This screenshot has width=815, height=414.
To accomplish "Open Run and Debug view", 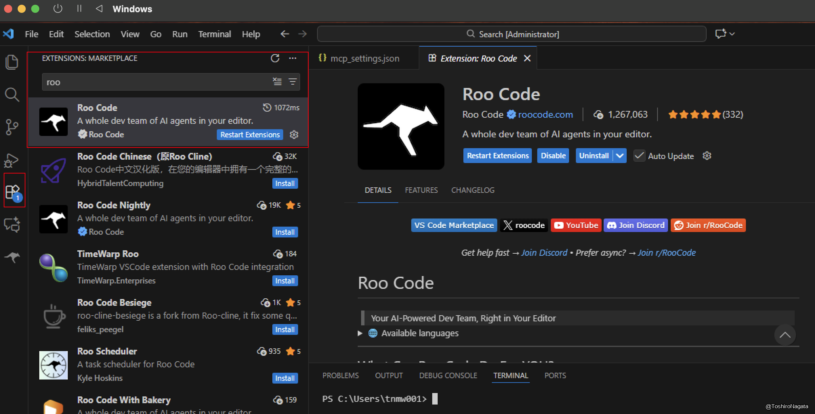I will pyautogui.click(x=12, y=160).
